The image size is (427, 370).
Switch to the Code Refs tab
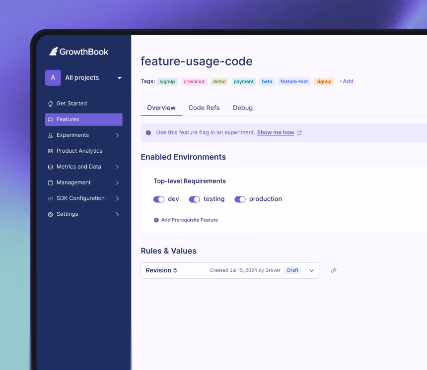[204, 108]
